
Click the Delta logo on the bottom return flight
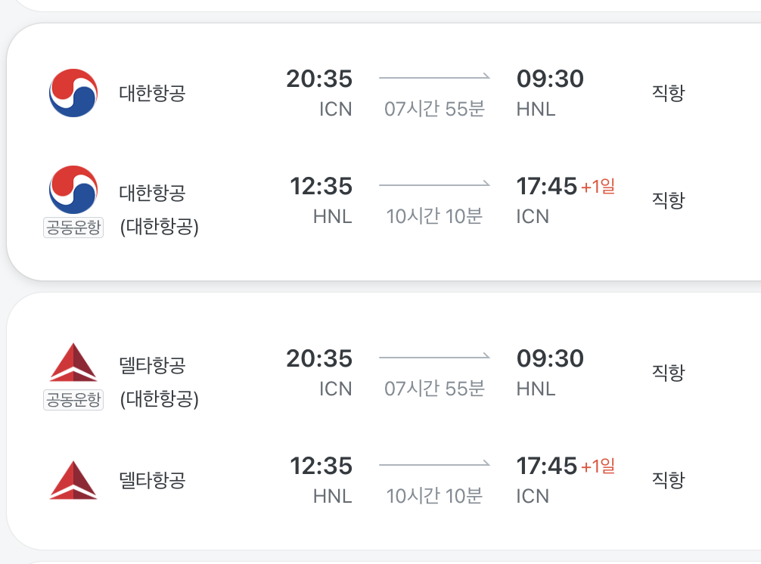click(x=73, y=479)
